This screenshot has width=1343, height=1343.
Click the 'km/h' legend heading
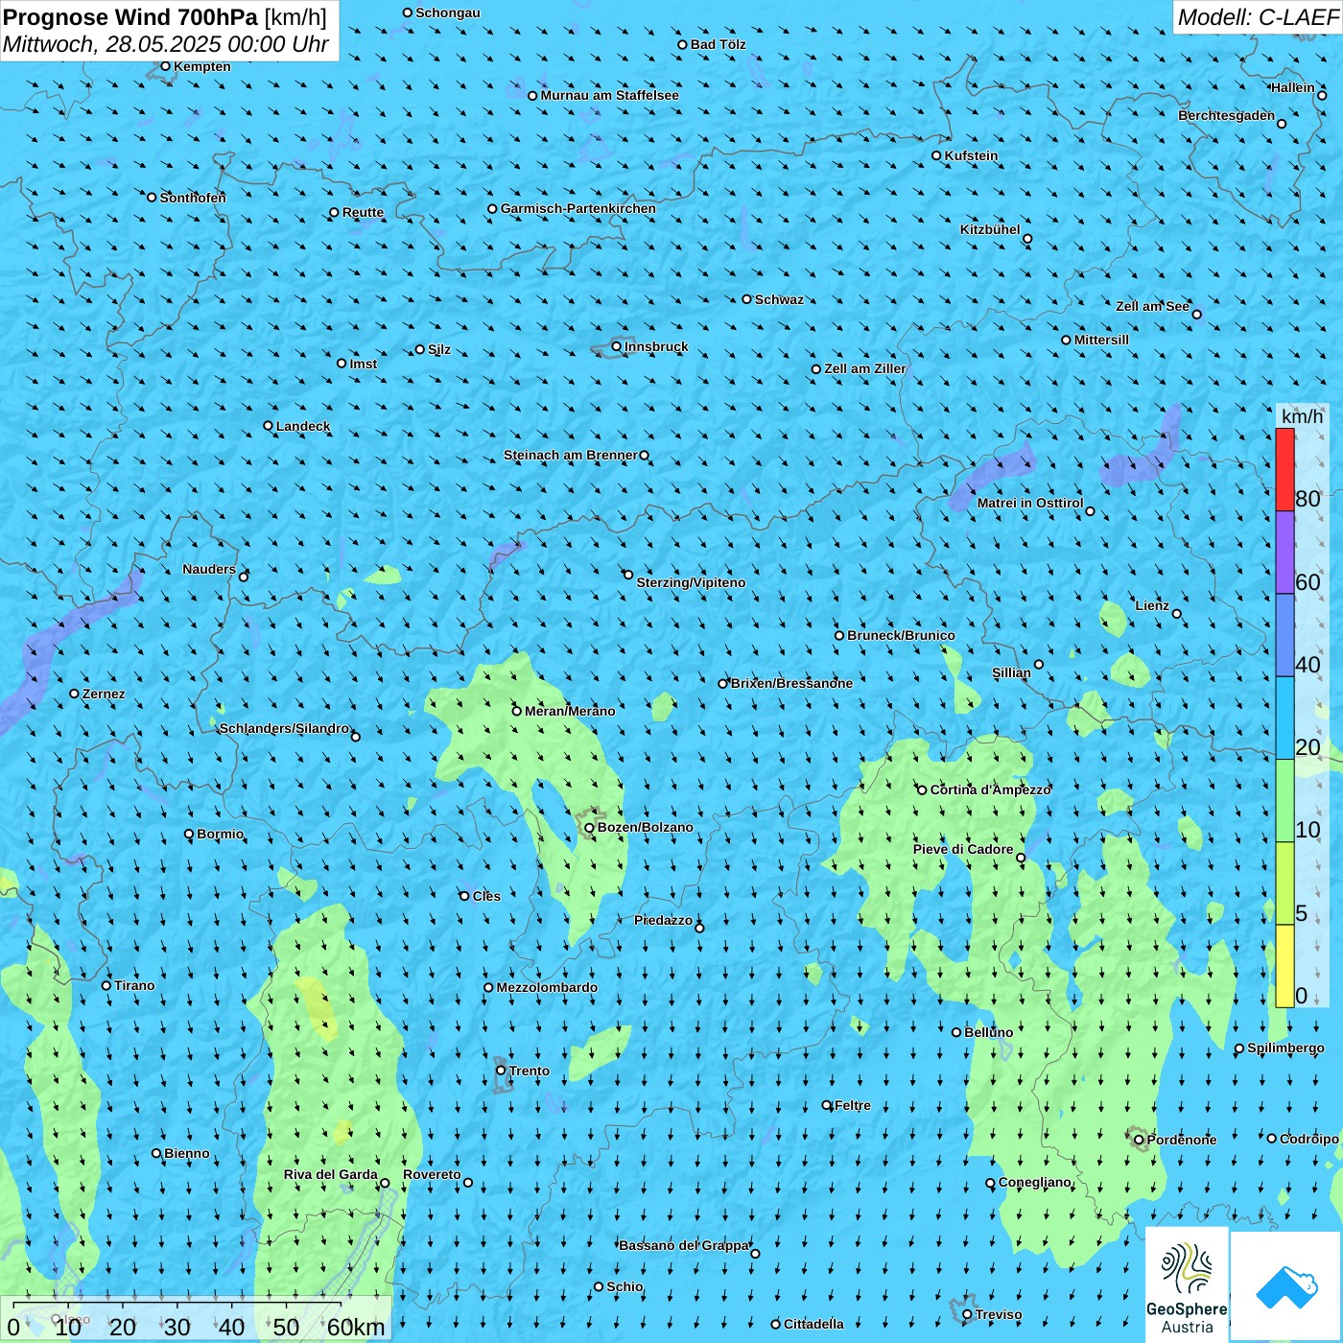click(1303, 416)
